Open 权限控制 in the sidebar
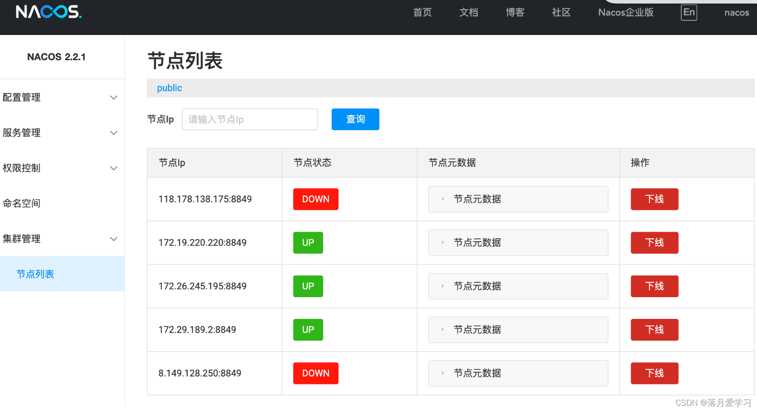757x411 pixels. 62,168
